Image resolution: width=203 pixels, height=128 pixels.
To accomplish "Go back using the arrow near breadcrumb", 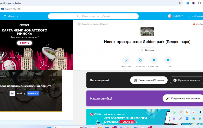I will (x=79, y=24).
